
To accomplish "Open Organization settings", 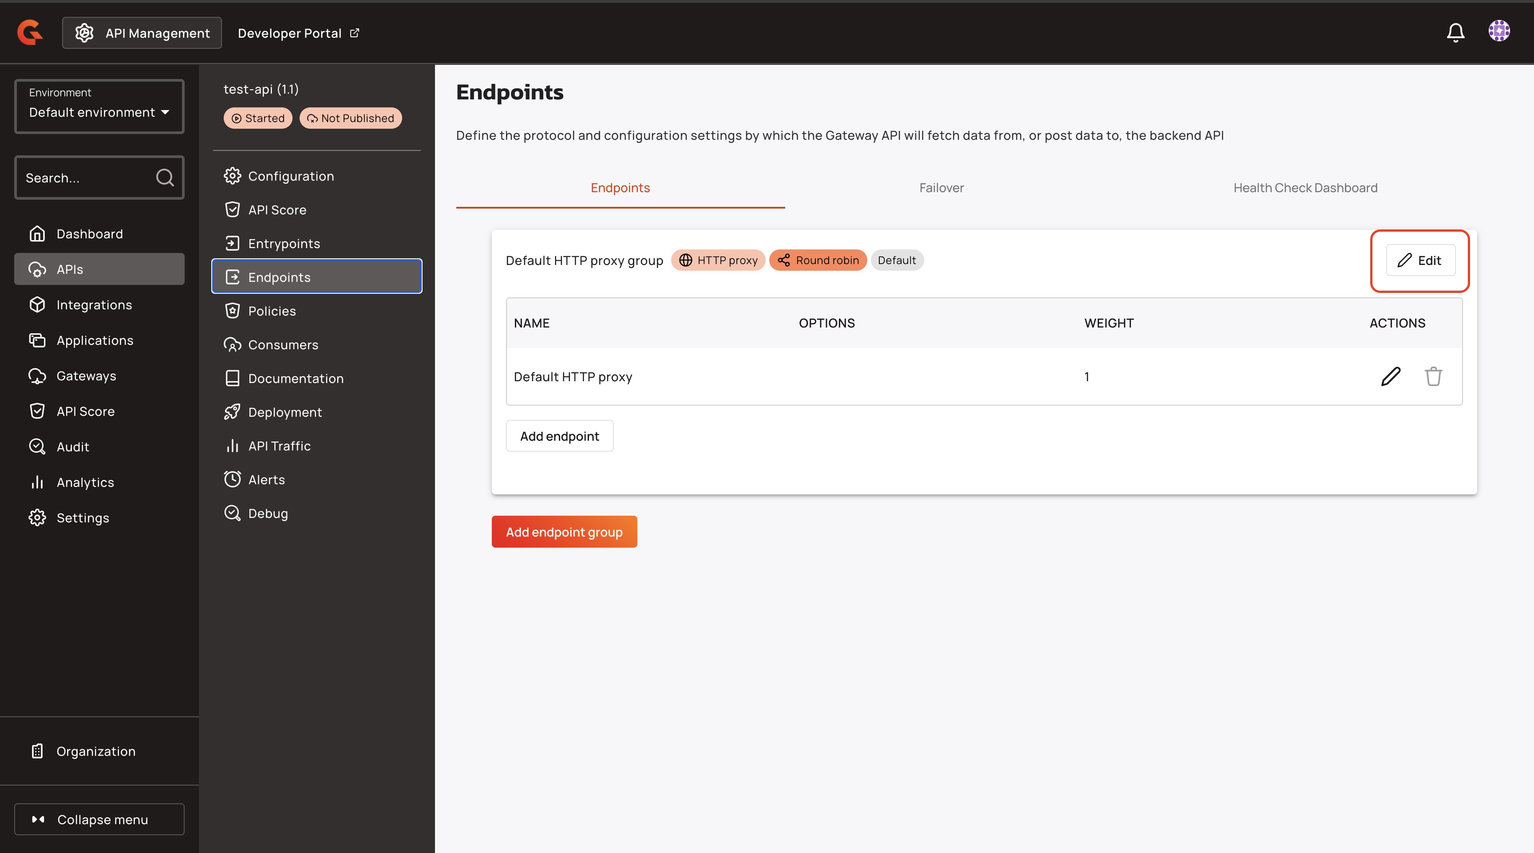I will pos(95,752).
